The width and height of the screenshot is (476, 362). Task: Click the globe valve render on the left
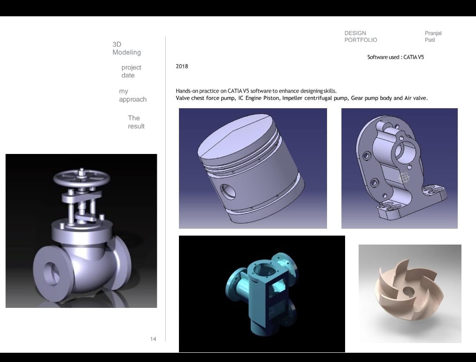click(81, 230)
